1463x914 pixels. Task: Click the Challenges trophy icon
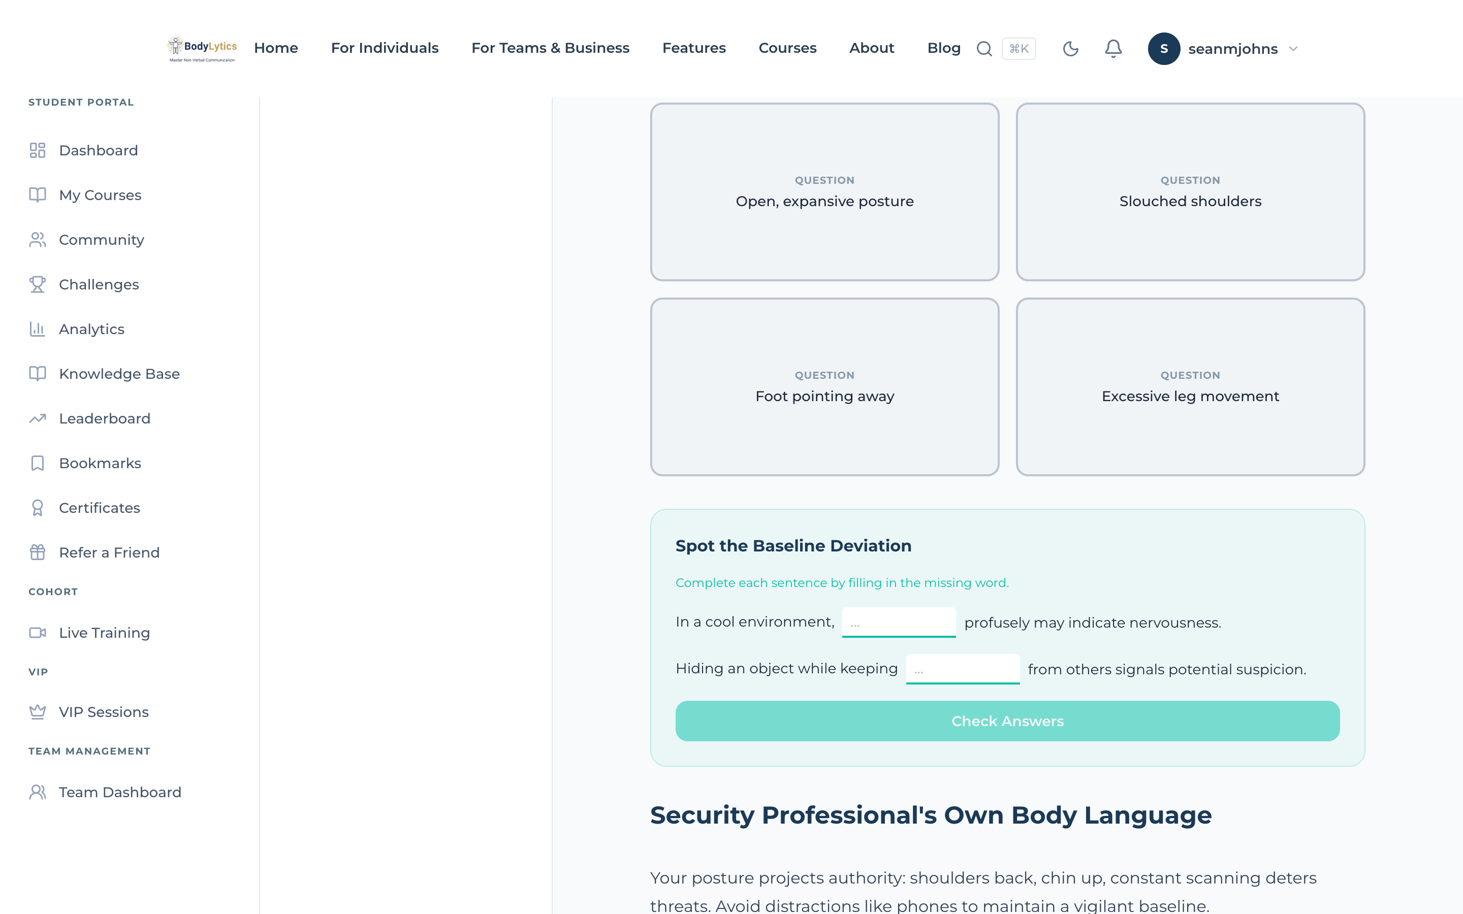38,285
